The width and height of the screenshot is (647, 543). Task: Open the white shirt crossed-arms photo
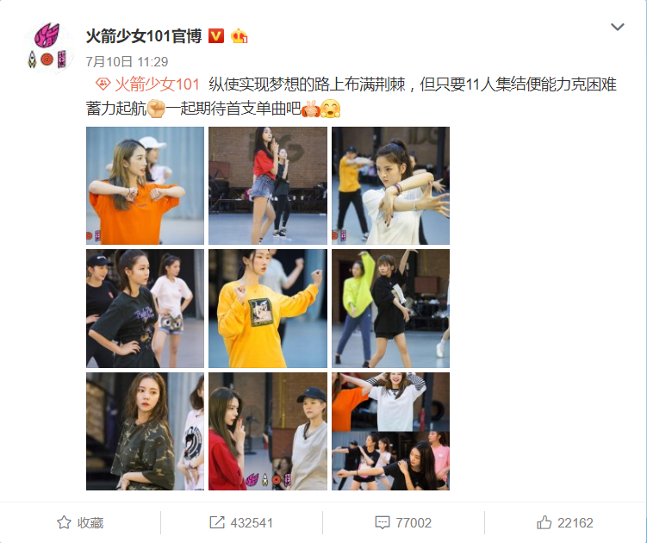point(391,186)
